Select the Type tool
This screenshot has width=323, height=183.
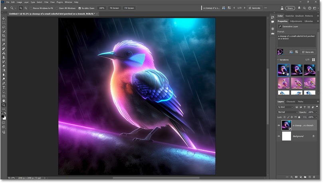point(4,87)
